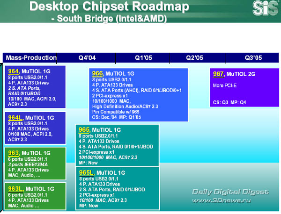Click 'MuTIOL 2G' in the 967 box
Screen dimensions: 281x214
pyautogui.click(x=241, y=74)
